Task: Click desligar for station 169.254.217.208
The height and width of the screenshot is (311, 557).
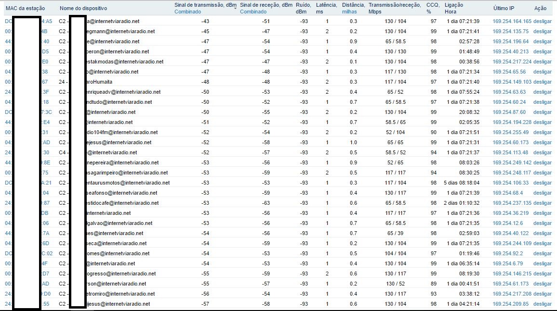Action: [543, 294]
